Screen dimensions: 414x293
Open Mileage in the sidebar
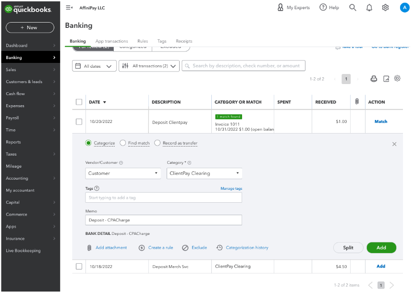pyautogui.click(x=30, y=166)
